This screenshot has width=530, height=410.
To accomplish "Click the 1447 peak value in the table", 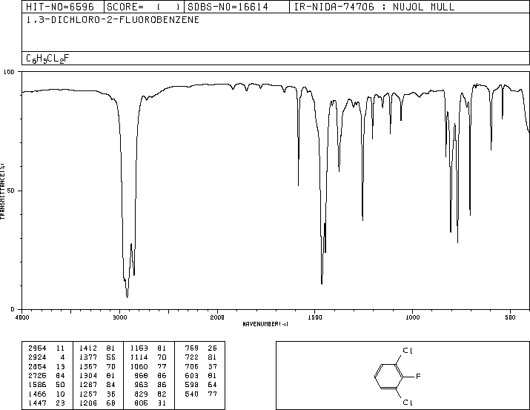I will click(37, 403).
